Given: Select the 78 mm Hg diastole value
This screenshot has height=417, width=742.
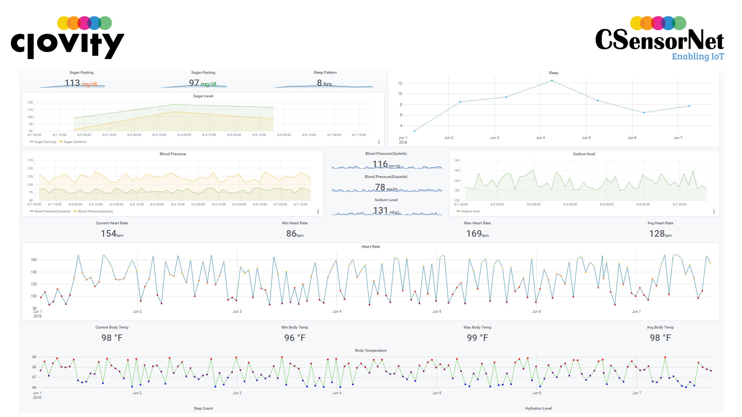Looking at the screenshot, I should click(386, 187).
